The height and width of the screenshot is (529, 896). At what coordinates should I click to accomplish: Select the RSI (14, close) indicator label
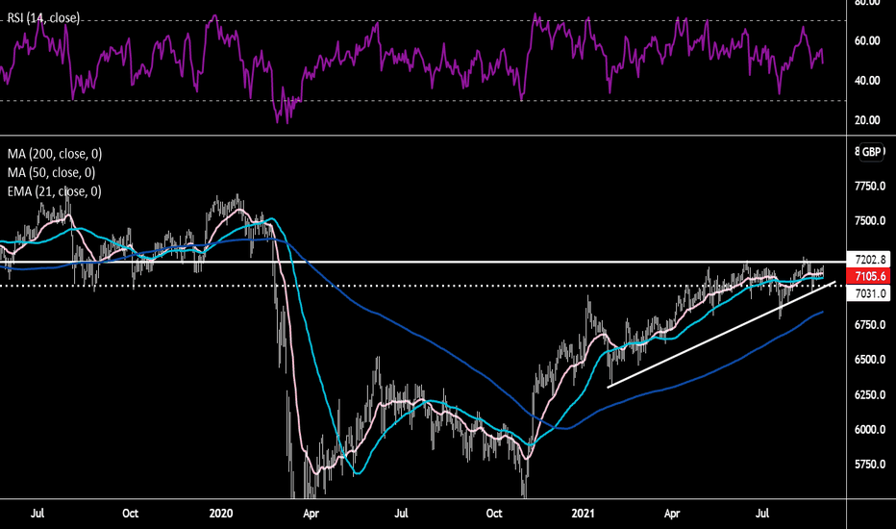coord(43,18)
